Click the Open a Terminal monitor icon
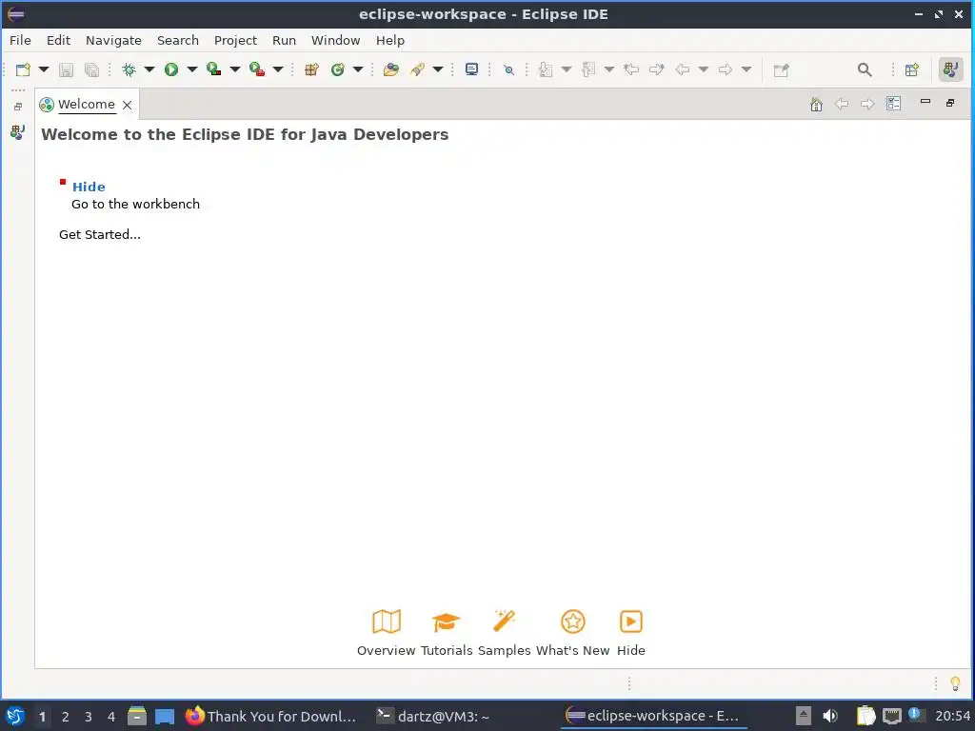This screenshot has width=975, height=731. [x=472, y=69]
